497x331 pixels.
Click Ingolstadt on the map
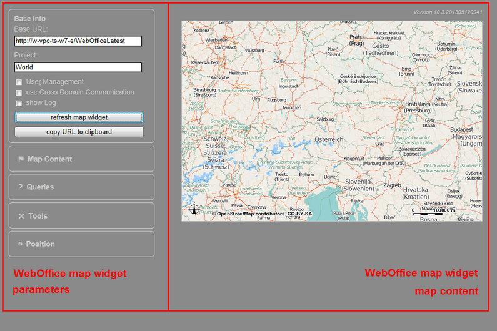click(x=288, y=86)
